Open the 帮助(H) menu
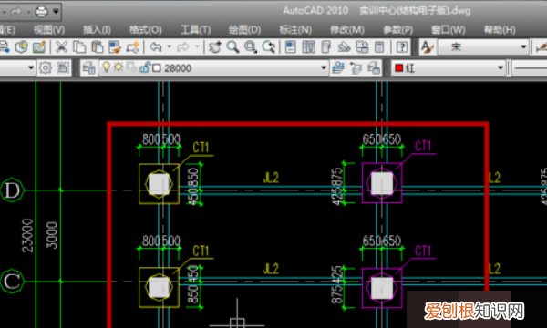The height and width of the screenshot is (328, 547). point(500,30)
